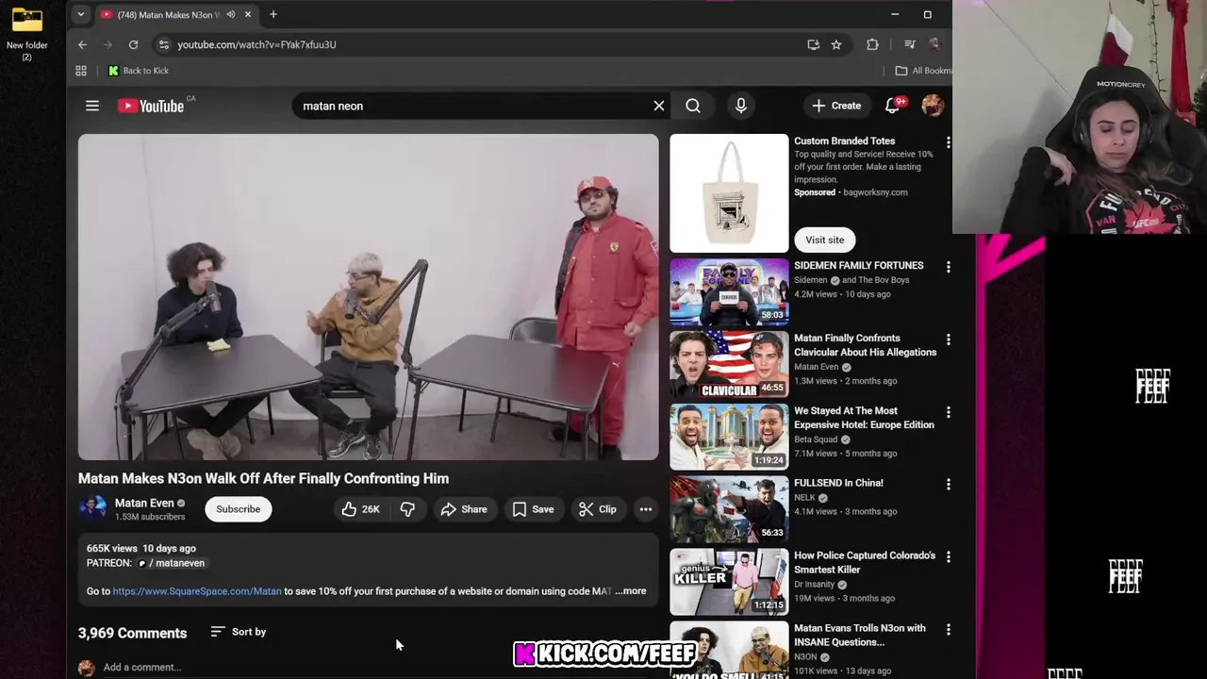Open the SIDEMEN FAMILY FORTUNES thumbnail

point(729,291)
